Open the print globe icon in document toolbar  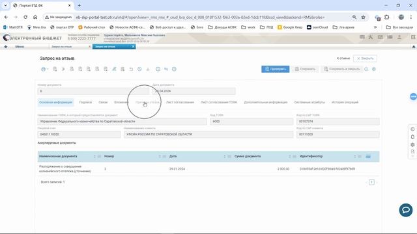pos(44,69)
